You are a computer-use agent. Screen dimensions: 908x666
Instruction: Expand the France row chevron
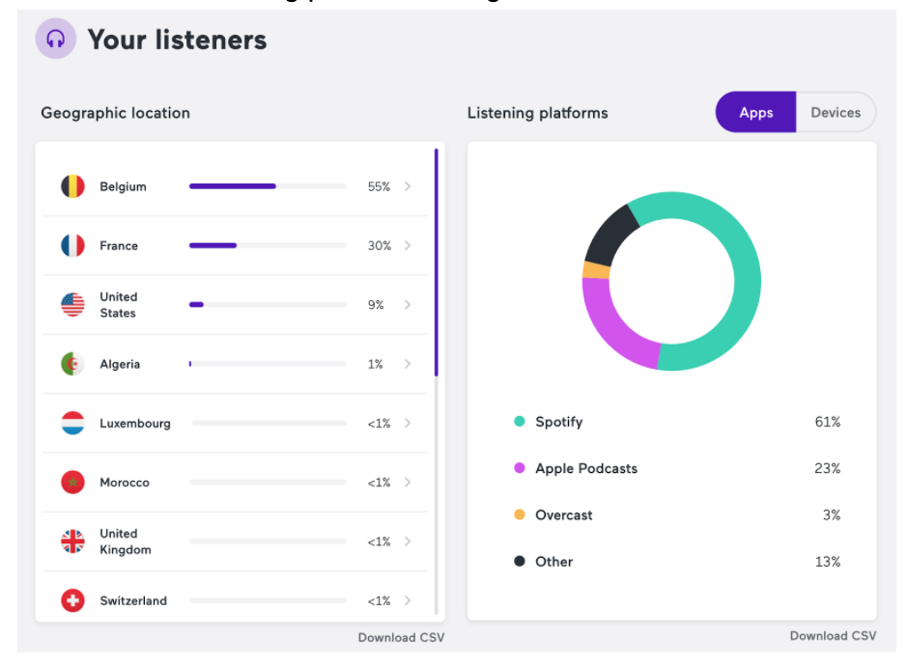click(408, 246)
